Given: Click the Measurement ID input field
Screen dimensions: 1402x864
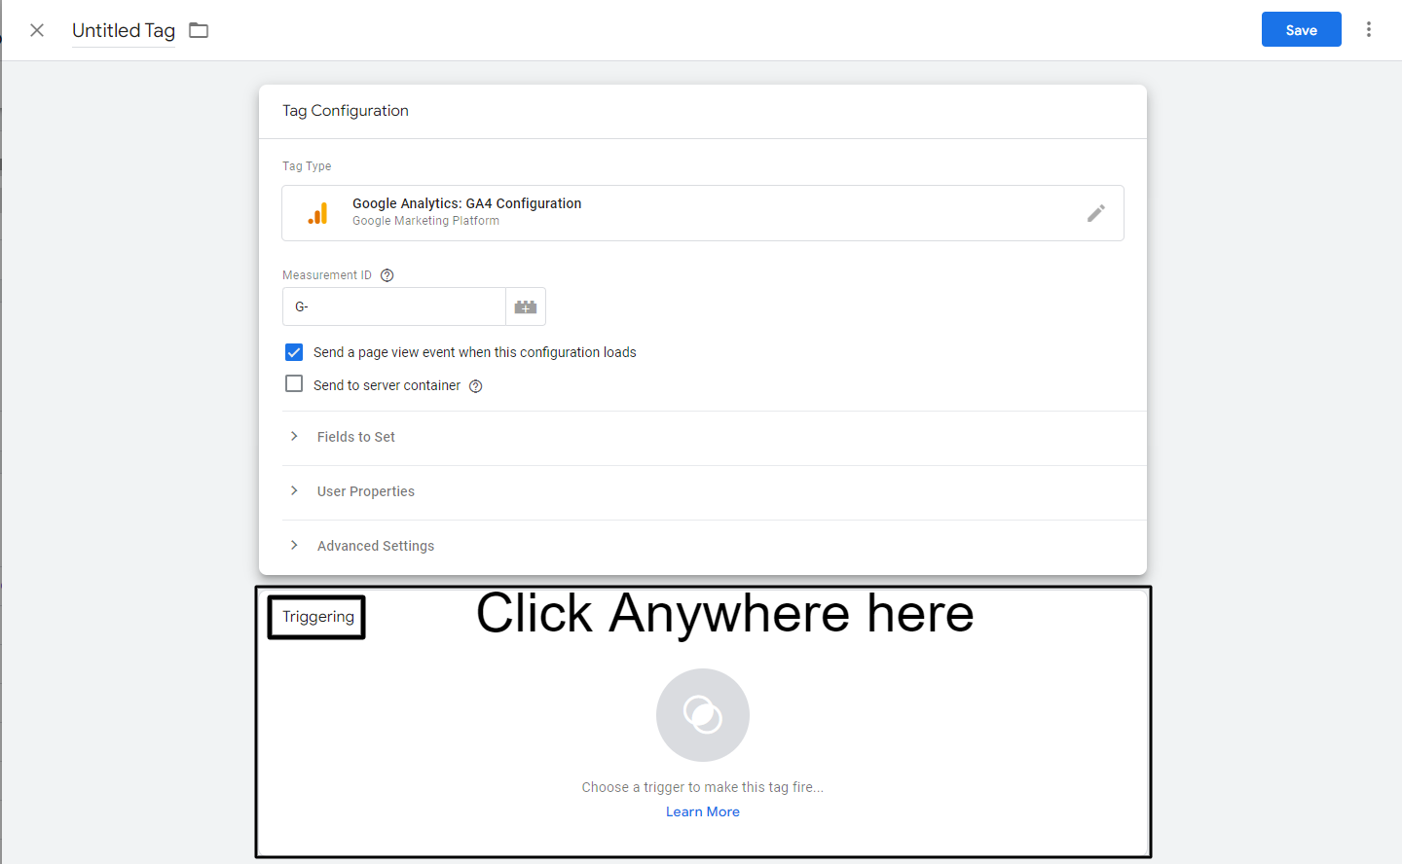Looking at the screenshot, I should click(393, 306).
